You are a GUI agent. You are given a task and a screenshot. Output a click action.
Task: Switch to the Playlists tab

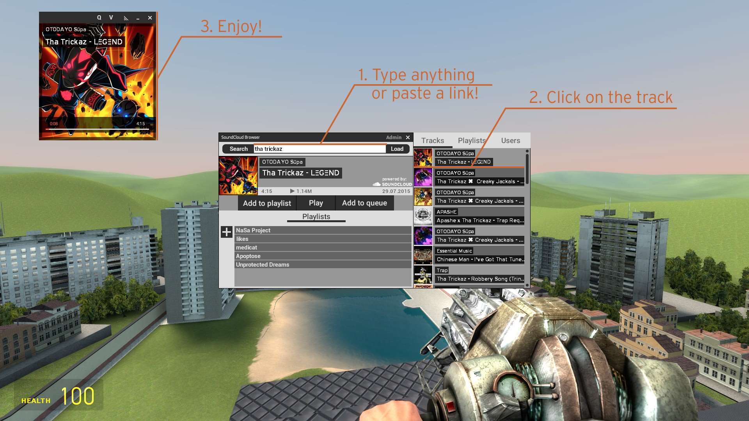[x=471, y=140]
